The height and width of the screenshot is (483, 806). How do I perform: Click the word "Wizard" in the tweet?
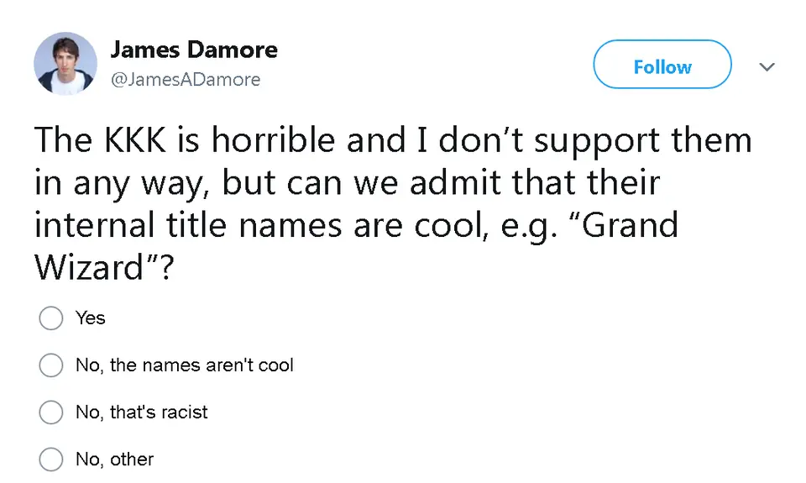[x=88, y=268]
